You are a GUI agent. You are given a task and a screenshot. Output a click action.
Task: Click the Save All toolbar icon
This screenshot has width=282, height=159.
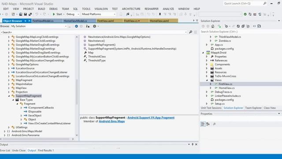coord(30,14)
